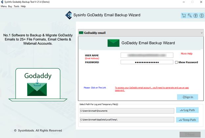Click the green GoDaddy envelope wizard icon

(x=113, y=43)
